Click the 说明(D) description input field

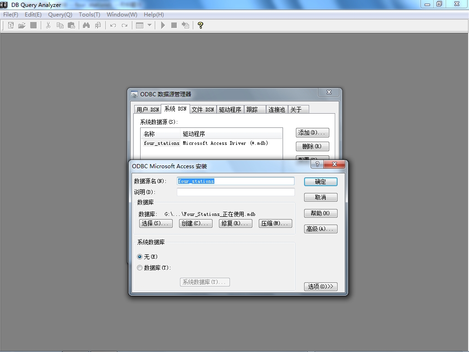[x=235, y=192]
